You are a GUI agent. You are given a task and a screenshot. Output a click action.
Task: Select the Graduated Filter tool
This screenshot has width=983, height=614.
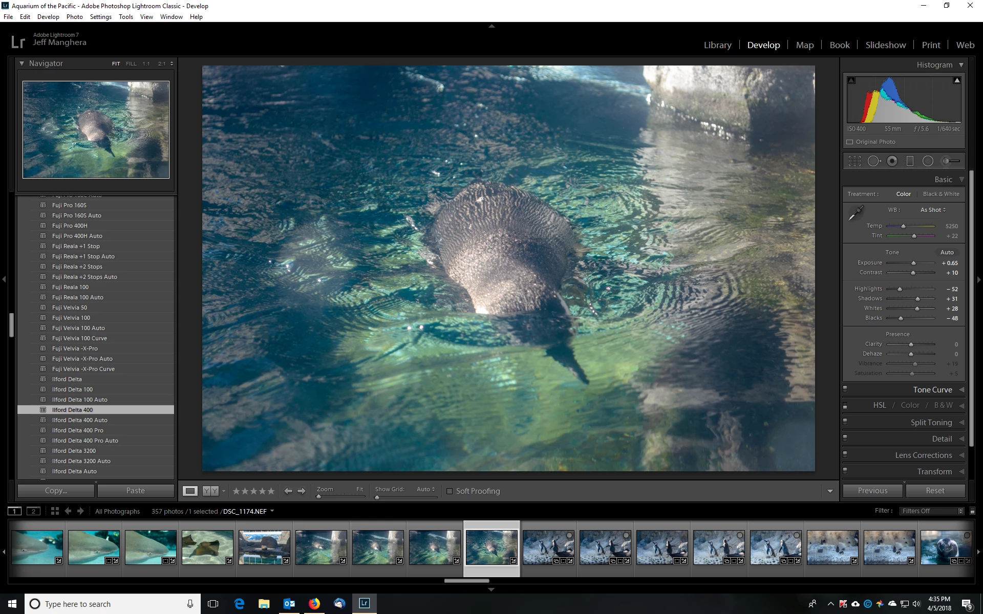point(910,161)
